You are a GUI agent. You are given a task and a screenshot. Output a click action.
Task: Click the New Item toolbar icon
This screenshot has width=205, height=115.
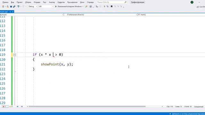pos(3,6)
